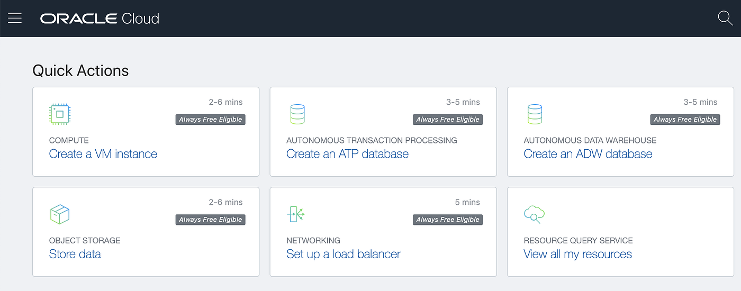The width and height of the screenshot is (741, 291).
Task: Open the Set up a load balancer link
Action: [344, 254]
